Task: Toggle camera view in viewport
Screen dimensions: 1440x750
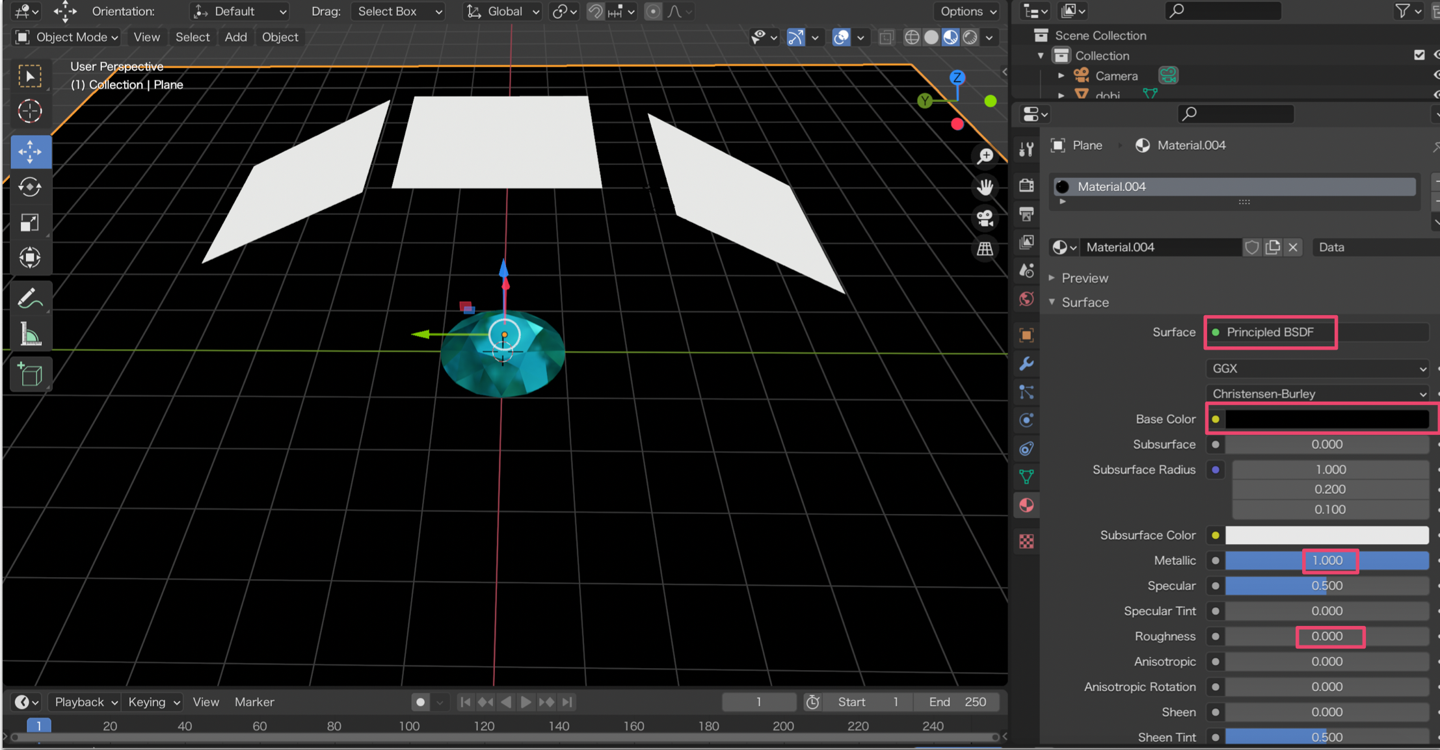Action: [985, 218]
